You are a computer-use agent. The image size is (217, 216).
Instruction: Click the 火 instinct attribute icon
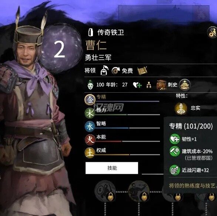coord(90,140)
